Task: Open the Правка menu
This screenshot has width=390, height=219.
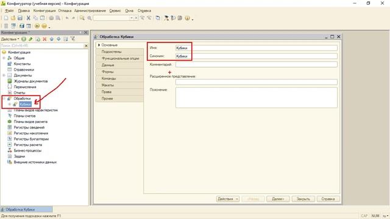Action: (x=24, y=11)
